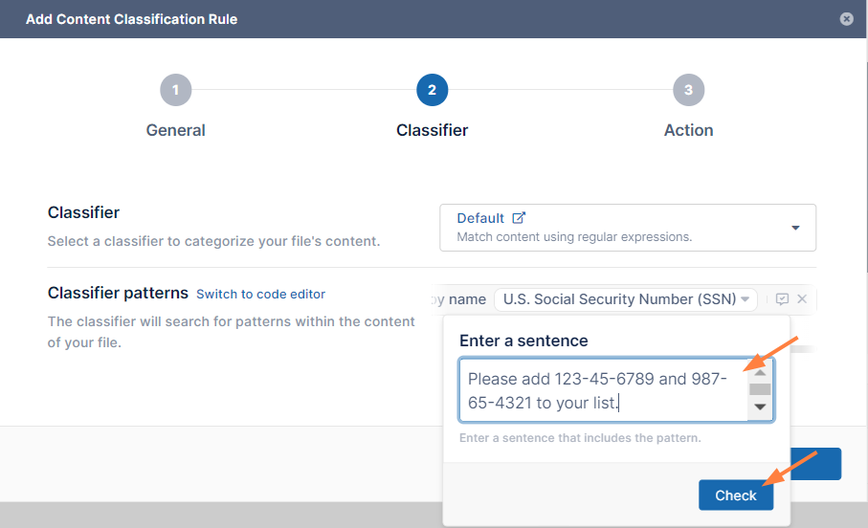
Task: Click the blue button behind the popup
Action: 819,464
